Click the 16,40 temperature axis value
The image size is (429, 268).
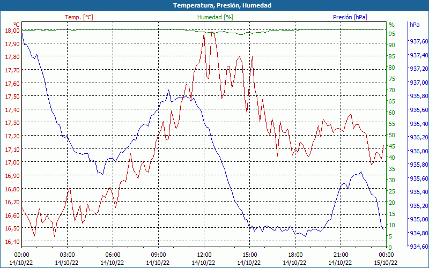click(x=12, y=242)
